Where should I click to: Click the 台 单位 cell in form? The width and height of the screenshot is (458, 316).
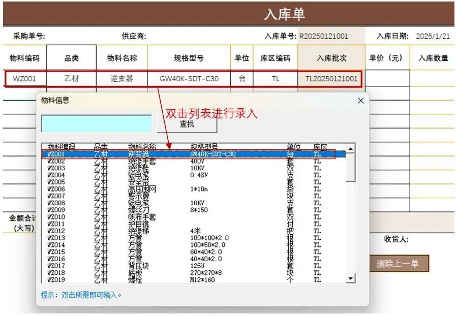(x=242, y=79)
